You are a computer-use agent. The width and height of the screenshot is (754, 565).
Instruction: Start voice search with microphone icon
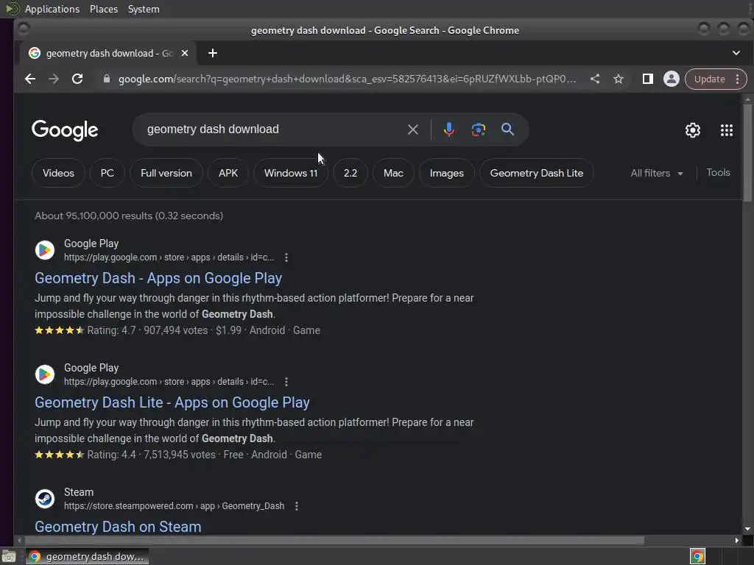[x=448, y=129]
